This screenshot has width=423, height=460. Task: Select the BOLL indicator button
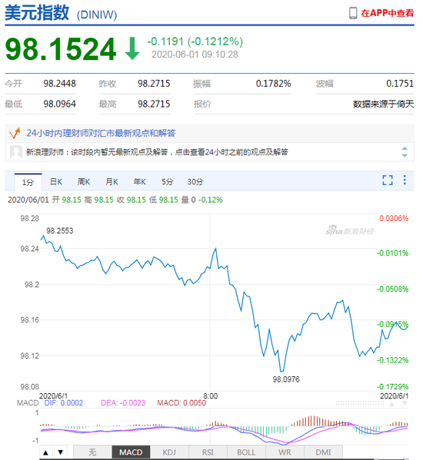click(x=246, y=452)
